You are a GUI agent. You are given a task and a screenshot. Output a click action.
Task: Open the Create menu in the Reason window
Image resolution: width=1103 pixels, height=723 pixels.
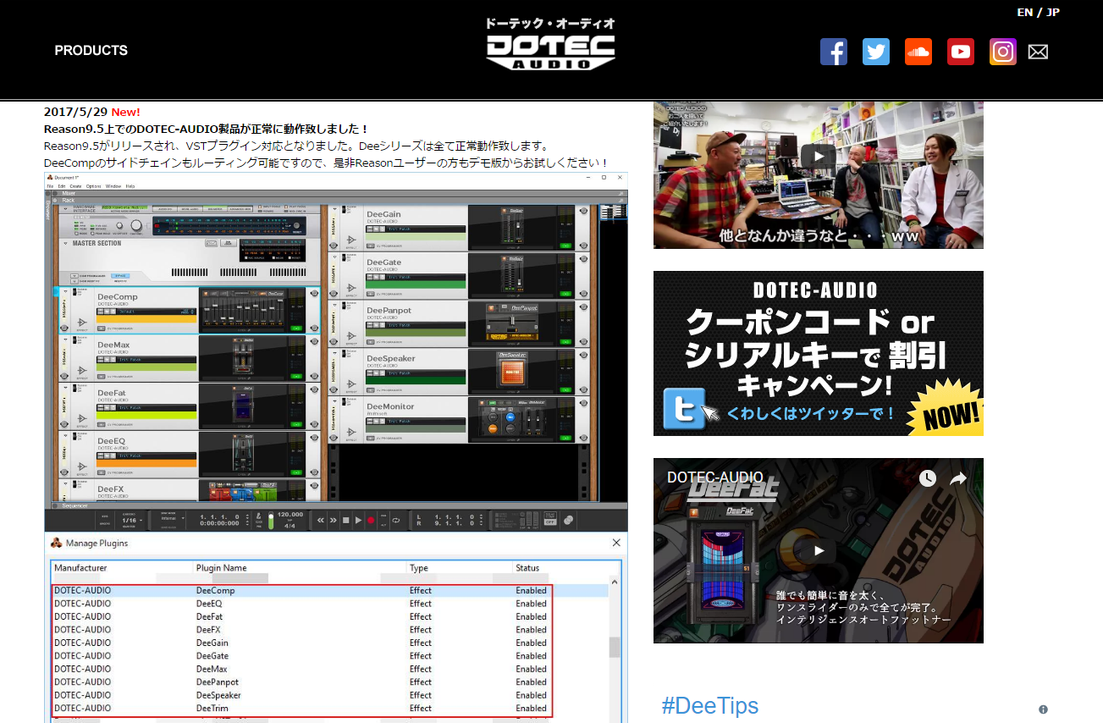coord(75,185)
